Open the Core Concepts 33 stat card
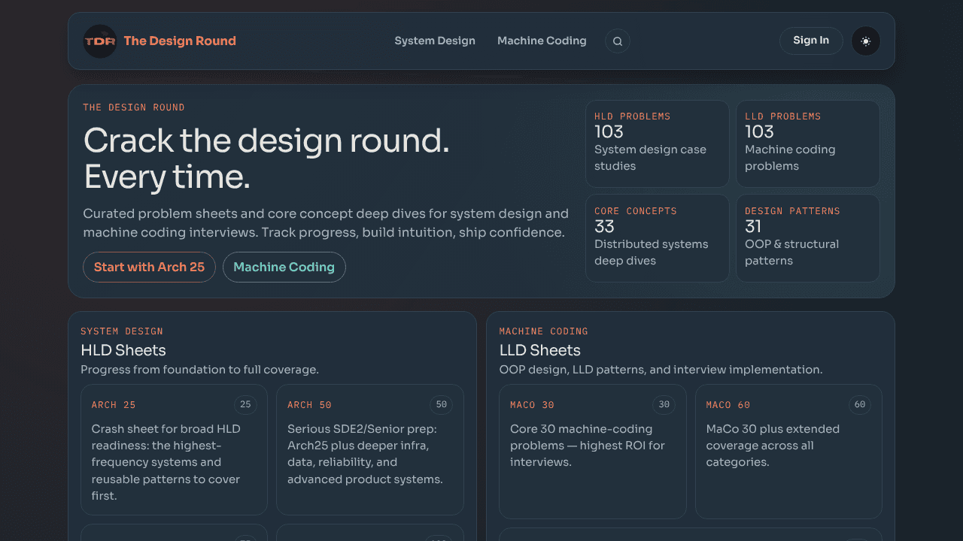Viewport: 963px width, 541px height. [658, 238]
